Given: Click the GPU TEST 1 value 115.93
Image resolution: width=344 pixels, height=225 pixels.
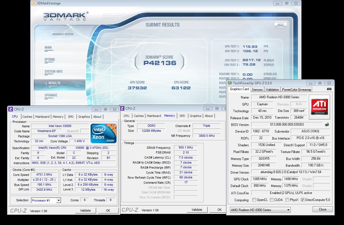Looking at the screenshot, I should 250,47.
